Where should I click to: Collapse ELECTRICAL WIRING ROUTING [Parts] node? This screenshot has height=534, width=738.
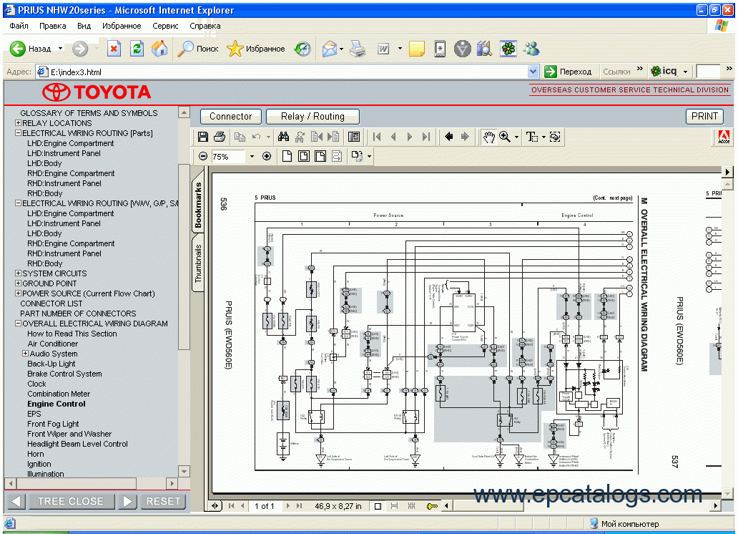(x=18, y=133)
